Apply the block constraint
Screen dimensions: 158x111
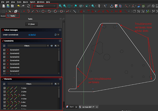120,11
